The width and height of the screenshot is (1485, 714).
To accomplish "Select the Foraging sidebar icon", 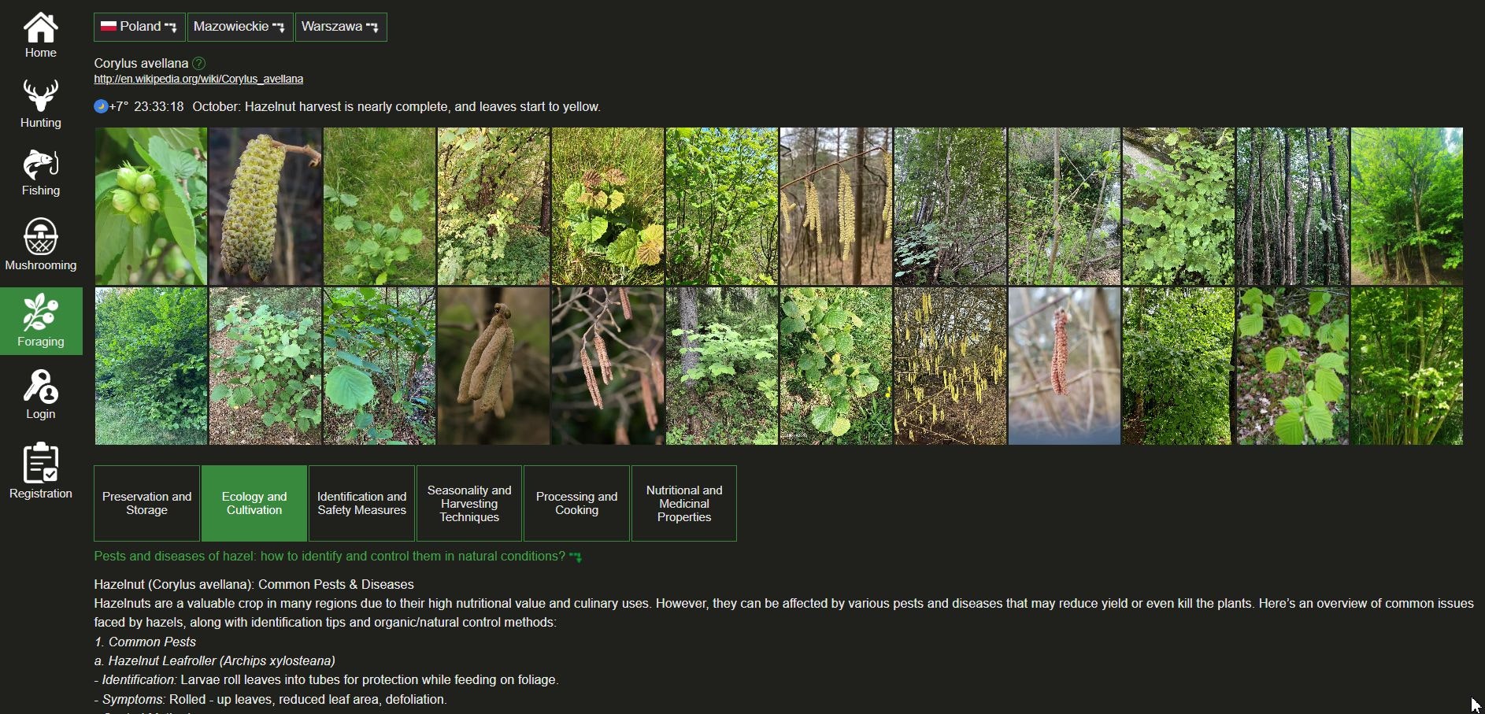I will (40, 320).
